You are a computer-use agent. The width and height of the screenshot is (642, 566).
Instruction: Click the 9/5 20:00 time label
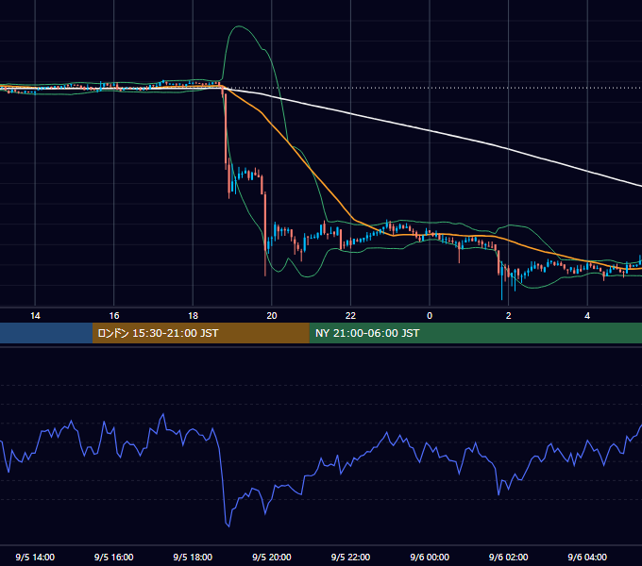coord(272,557)
